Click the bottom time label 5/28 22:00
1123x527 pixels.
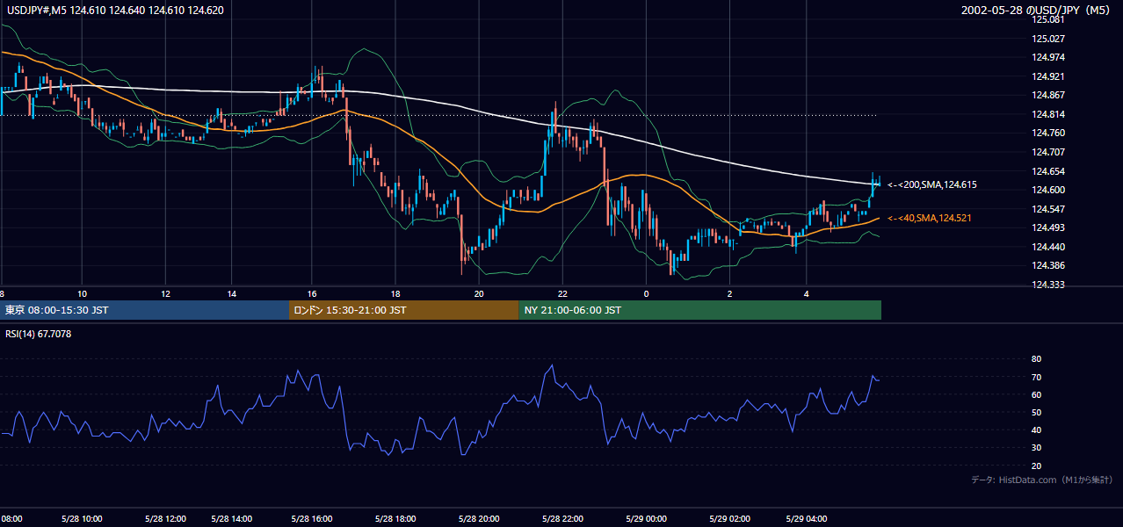tap(561, 519)
